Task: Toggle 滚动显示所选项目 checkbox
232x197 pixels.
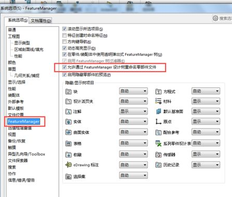Action: (x=64, y=29)
